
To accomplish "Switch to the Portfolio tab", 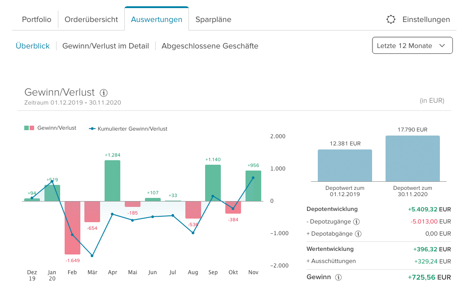I will point(37,20).
